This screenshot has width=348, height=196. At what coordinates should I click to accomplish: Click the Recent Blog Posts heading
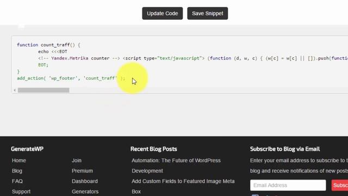[x=154, y=149]
